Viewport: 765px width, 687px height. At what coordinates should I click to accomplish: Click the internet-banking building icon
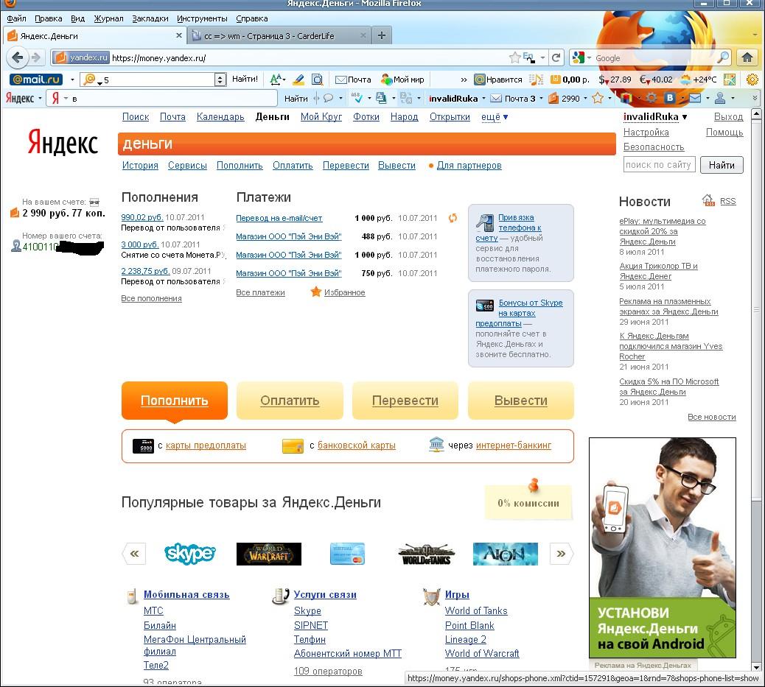point(436,444)
